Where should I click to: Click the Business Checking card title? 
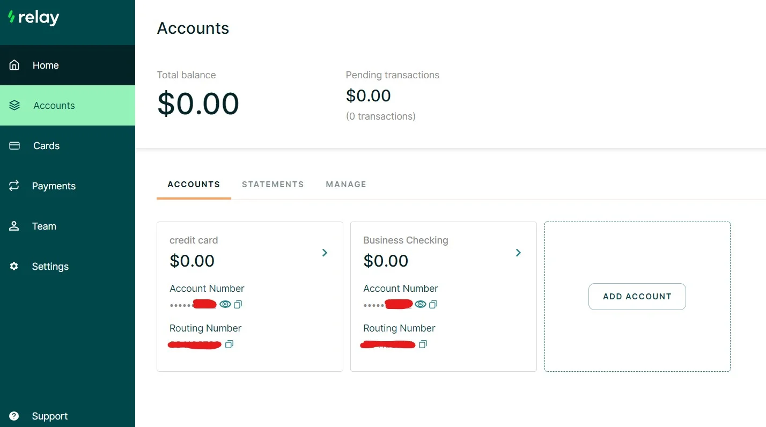406,240
